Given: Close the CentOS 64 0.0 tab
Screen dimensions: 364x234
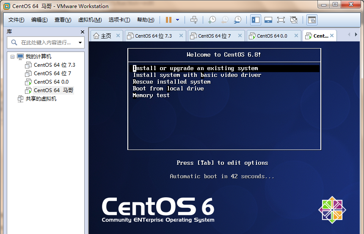Looking at the screenshot, I should coord(296,35).
